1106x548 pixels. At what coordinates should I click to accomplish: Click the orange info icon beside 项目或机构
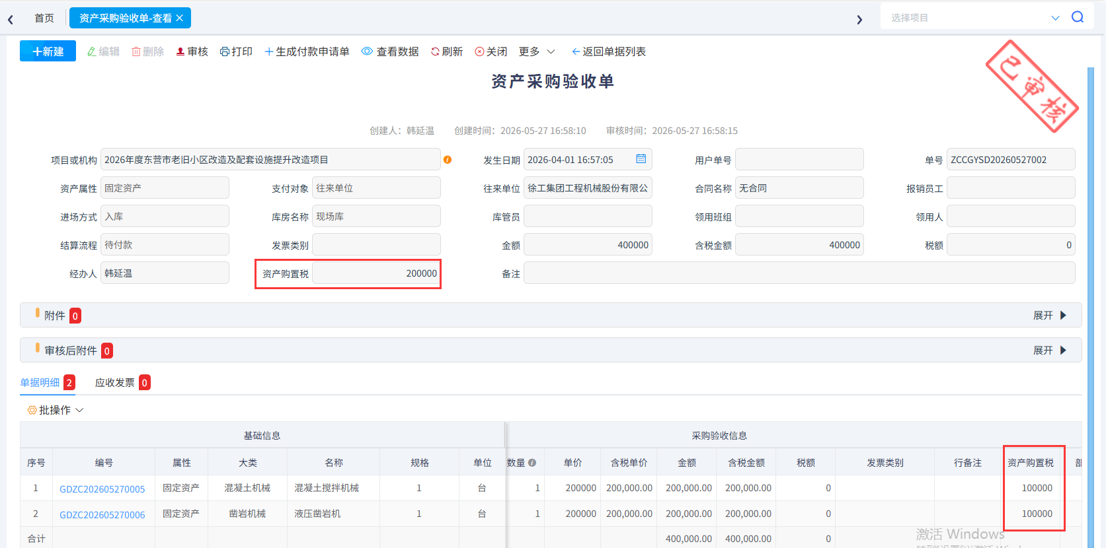pos(448,160)
